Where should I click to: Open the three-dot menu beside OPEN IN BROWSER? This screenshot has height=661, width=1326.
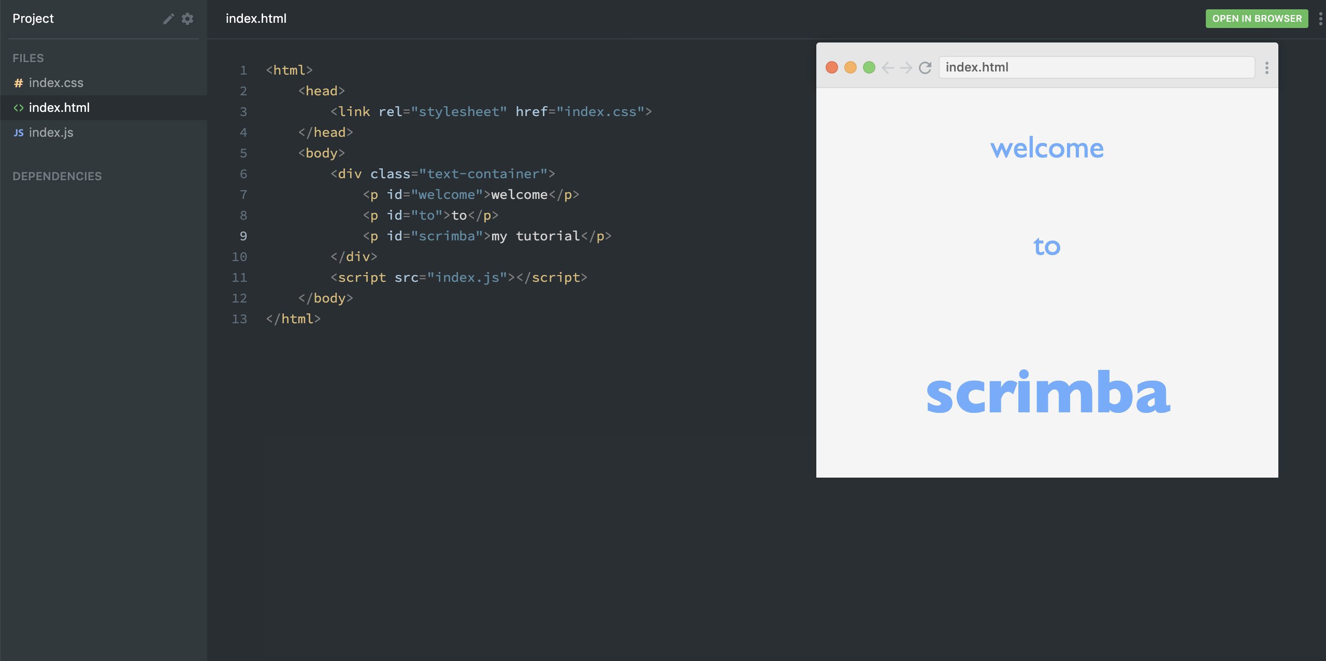pyautogui.click(x=1320, y=19)
